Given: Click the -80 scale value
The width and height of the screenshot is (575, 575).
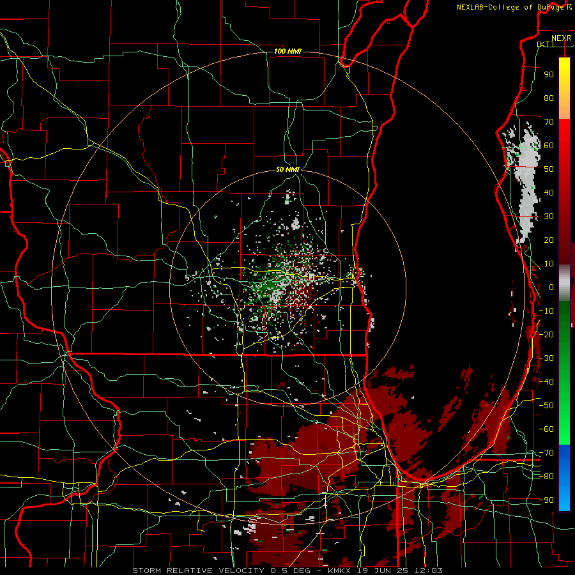Looking at the screenshot, I should (x=546, y=477).
